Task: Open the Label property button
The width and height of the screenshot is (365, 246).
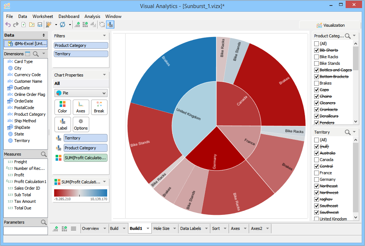Action: pyautogui.click(x=63, y=124)
